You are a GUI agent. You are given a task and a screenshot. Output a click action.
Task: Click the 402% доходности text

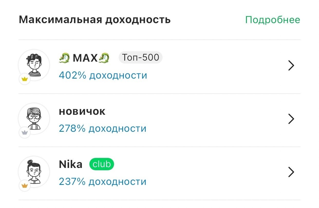(x=103, y=75)
